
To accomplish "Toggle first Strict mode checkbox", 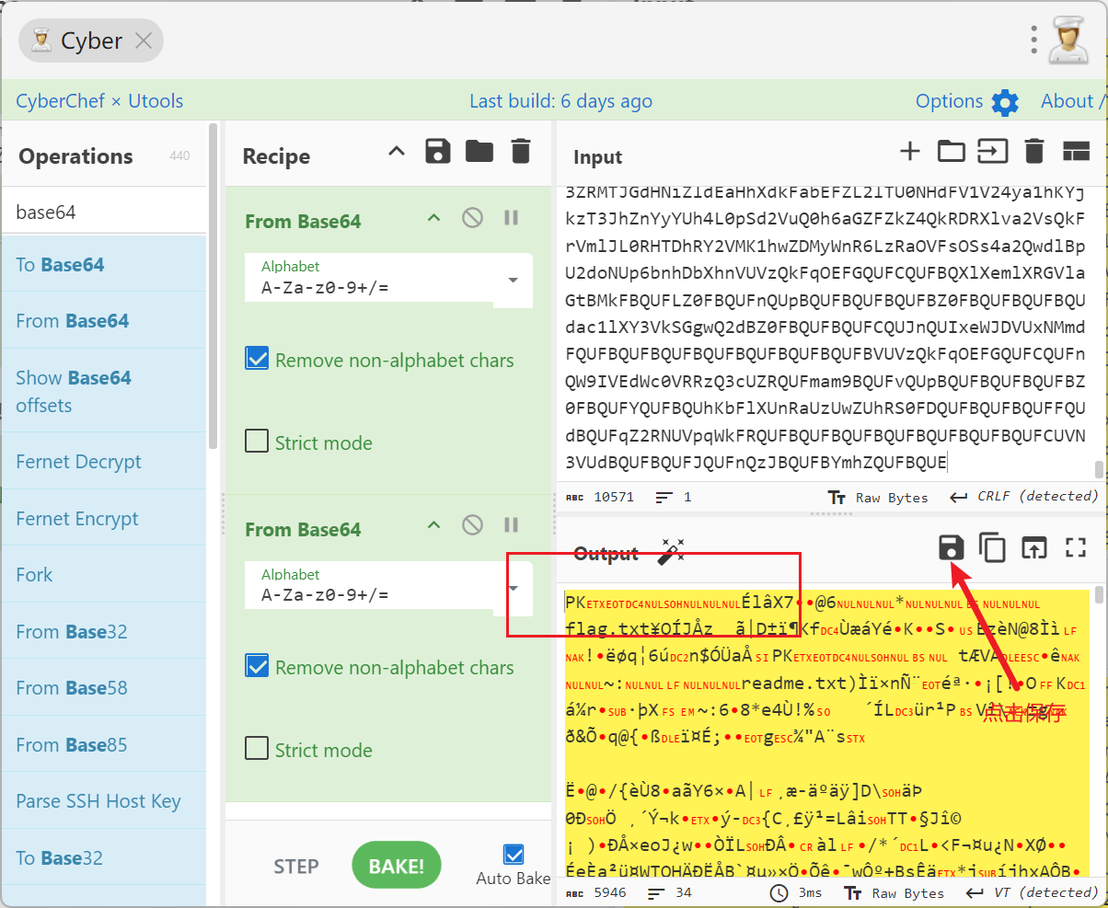I will [257, 441].
